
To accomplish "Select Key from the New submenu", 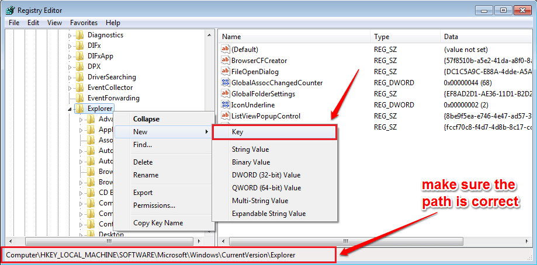I will coord(275,132).
